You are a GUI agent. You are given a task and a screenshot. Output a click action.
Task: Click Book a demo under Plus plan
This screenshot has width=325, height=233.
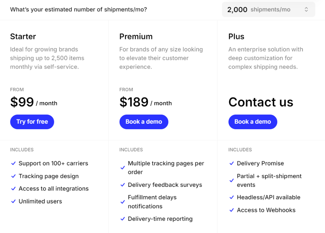253,122
